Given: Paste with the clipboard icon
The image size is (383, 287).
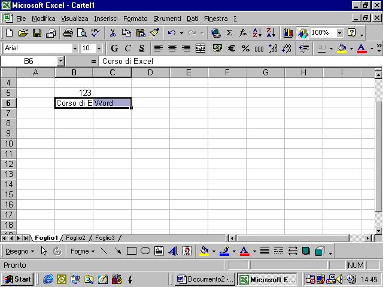Looking at the screenshot, I should (141, 33).
